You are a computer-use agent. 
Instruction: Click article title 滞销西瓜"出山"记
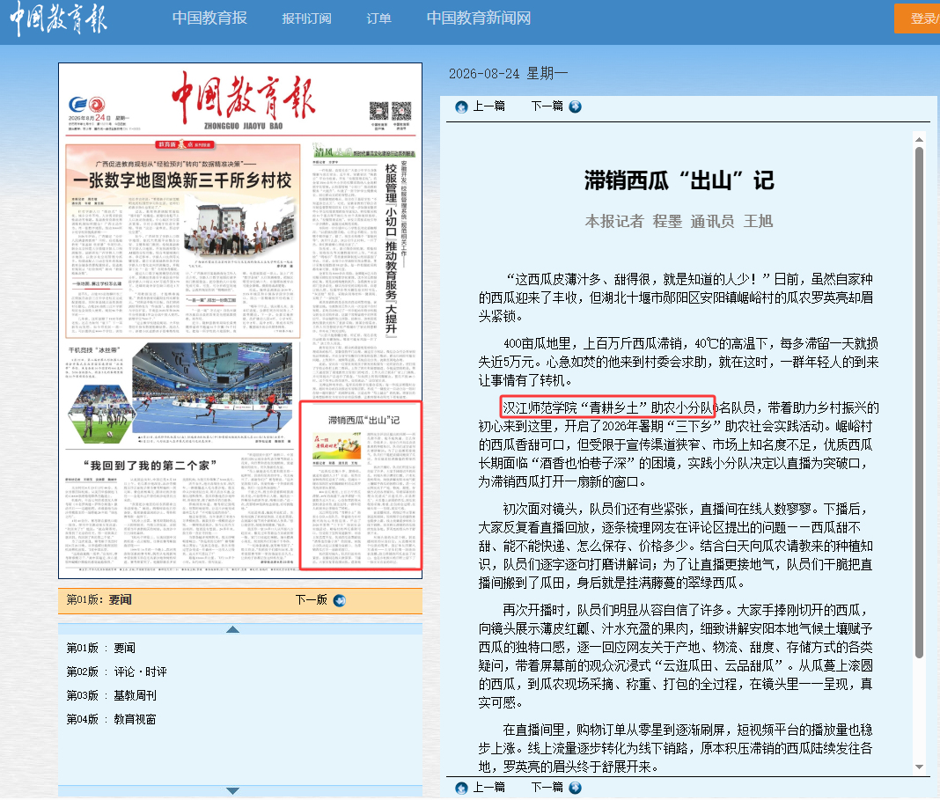tap(679, 180)
